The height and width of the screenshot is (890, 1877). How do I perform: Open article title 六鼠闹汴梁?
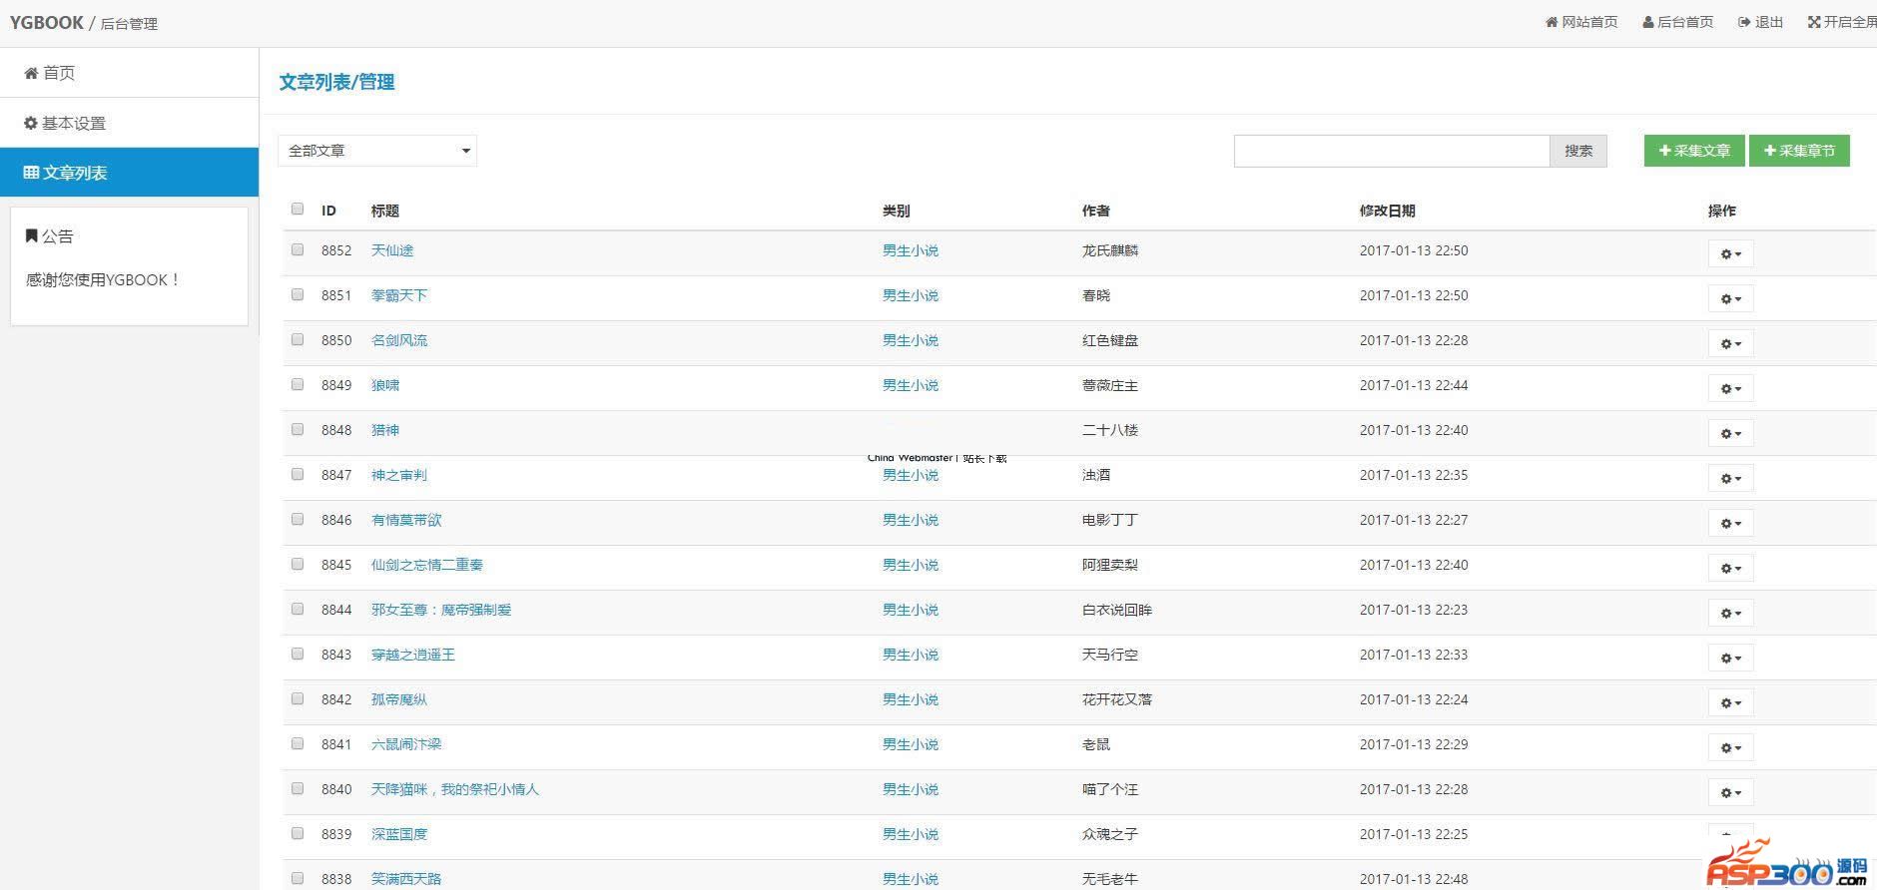coord(406,744)
